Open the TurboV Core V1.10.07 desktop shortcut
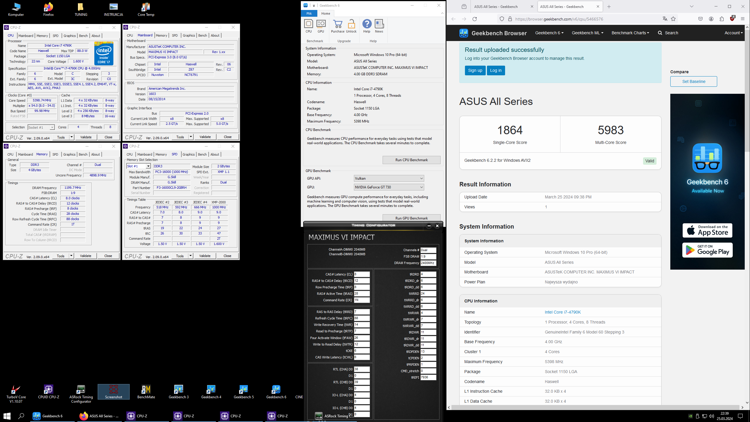The height and width of the screenshot is (422, 750). pos(16,394)
